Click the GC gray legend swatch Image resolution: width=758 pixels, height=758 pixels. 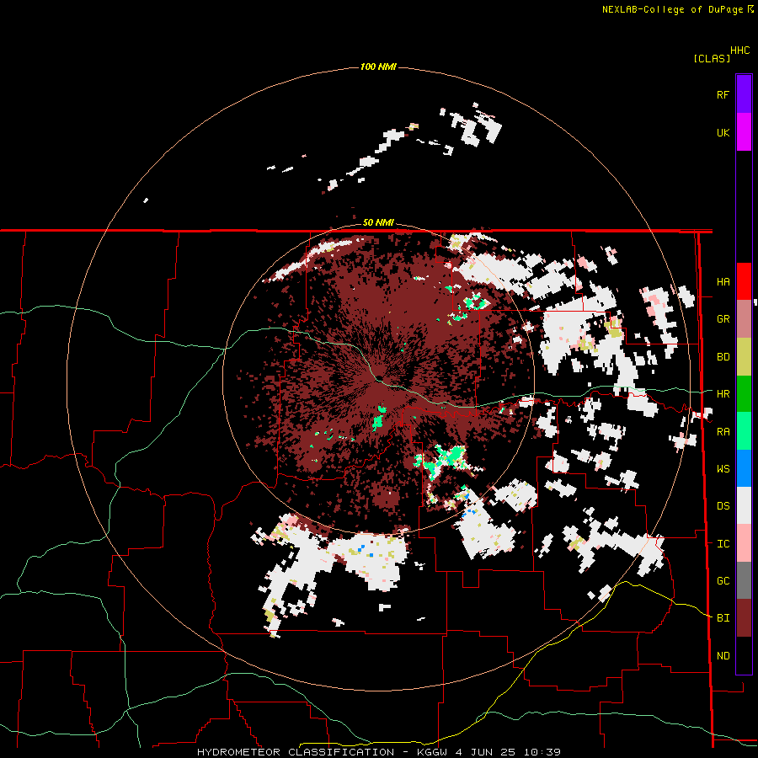[744, 580]
